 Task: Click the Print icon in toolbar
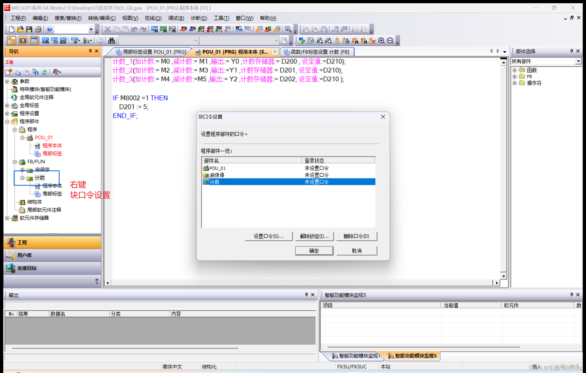coord(38,29)
